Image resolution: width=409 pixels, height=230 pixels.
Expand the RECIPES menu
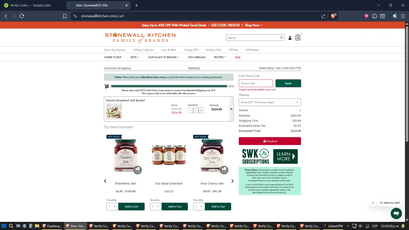220,57
